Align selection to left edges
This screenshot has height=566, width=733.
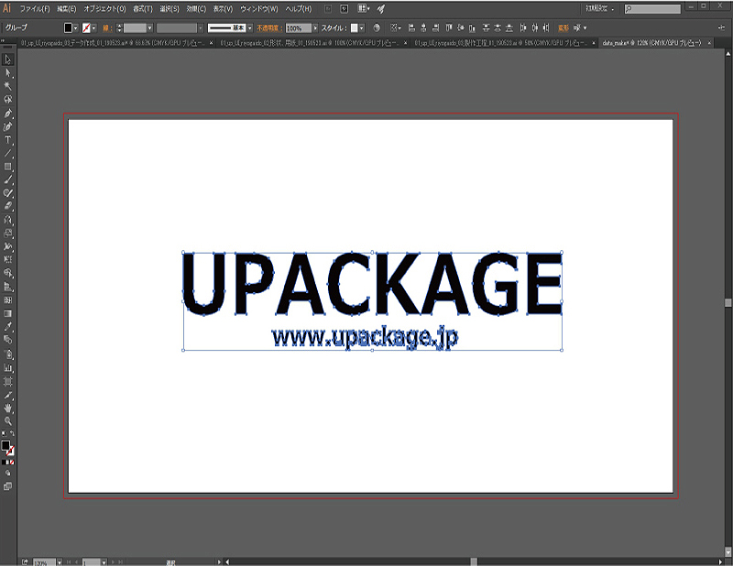tap(411, 28)
